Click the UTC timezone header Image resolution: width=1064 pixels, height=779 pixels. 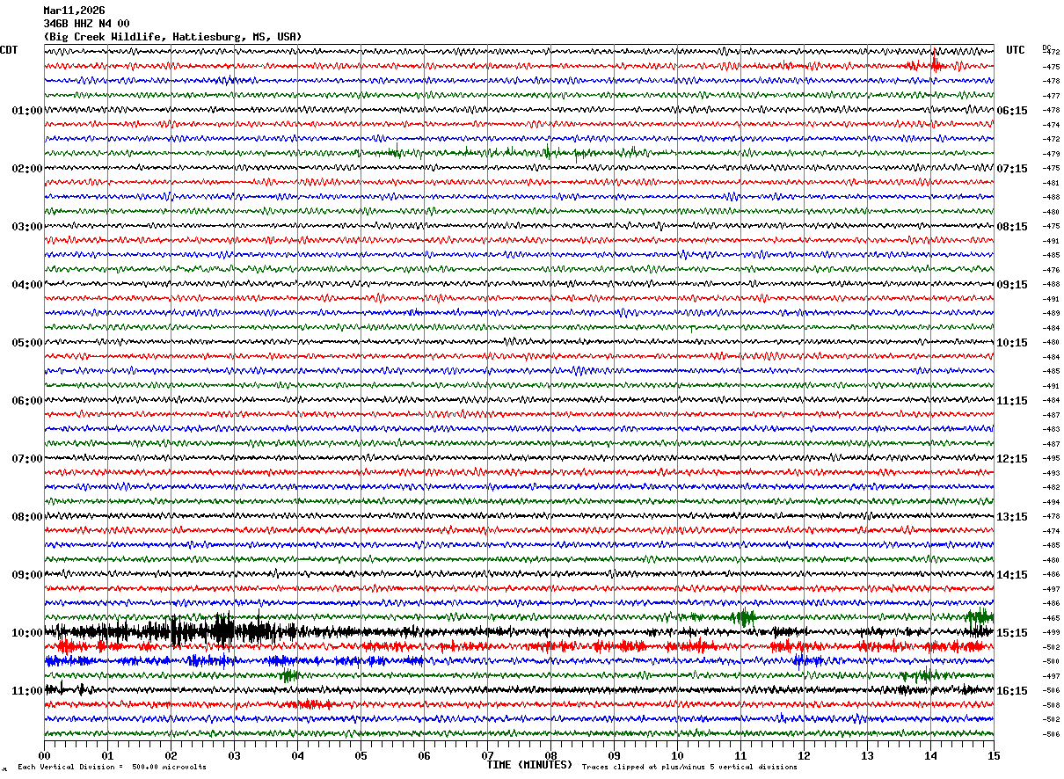pos(1016,50)
